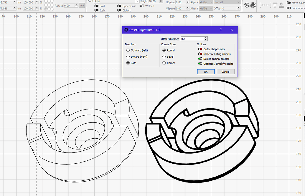This screenshot has height=196, width=305.
Task: Increase Offset Distance using its up stepper arrow
Action: pyautogui.click(x=205, y=37)
